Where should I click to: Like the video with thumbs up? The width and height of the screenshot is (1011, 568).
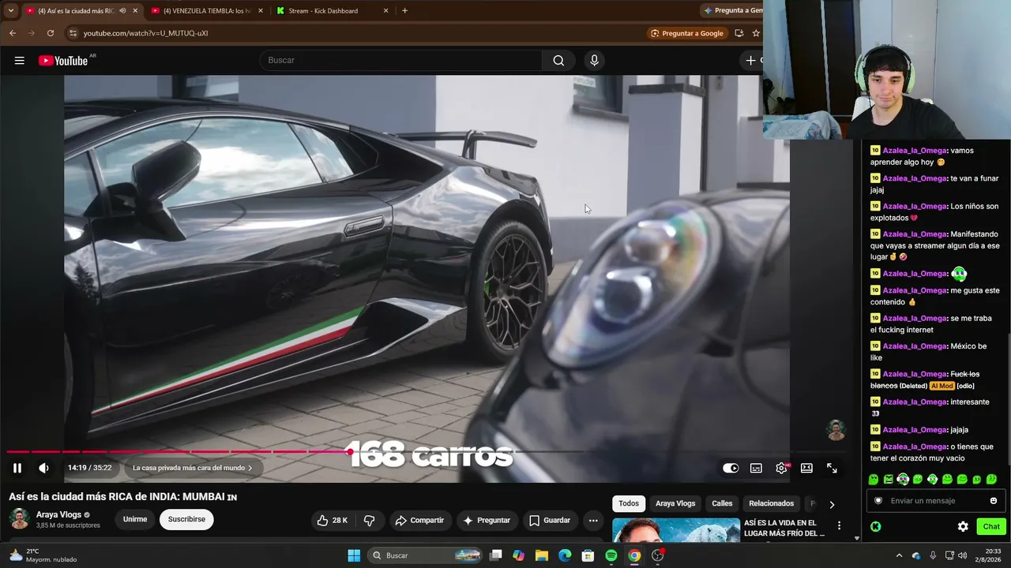(332, 520)
